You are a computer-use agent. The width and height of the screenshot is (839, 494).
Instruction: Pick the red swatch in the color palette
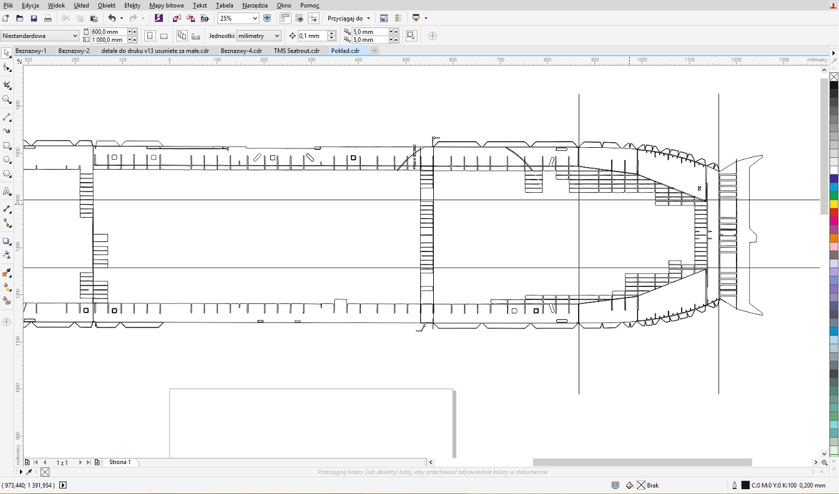833,213
